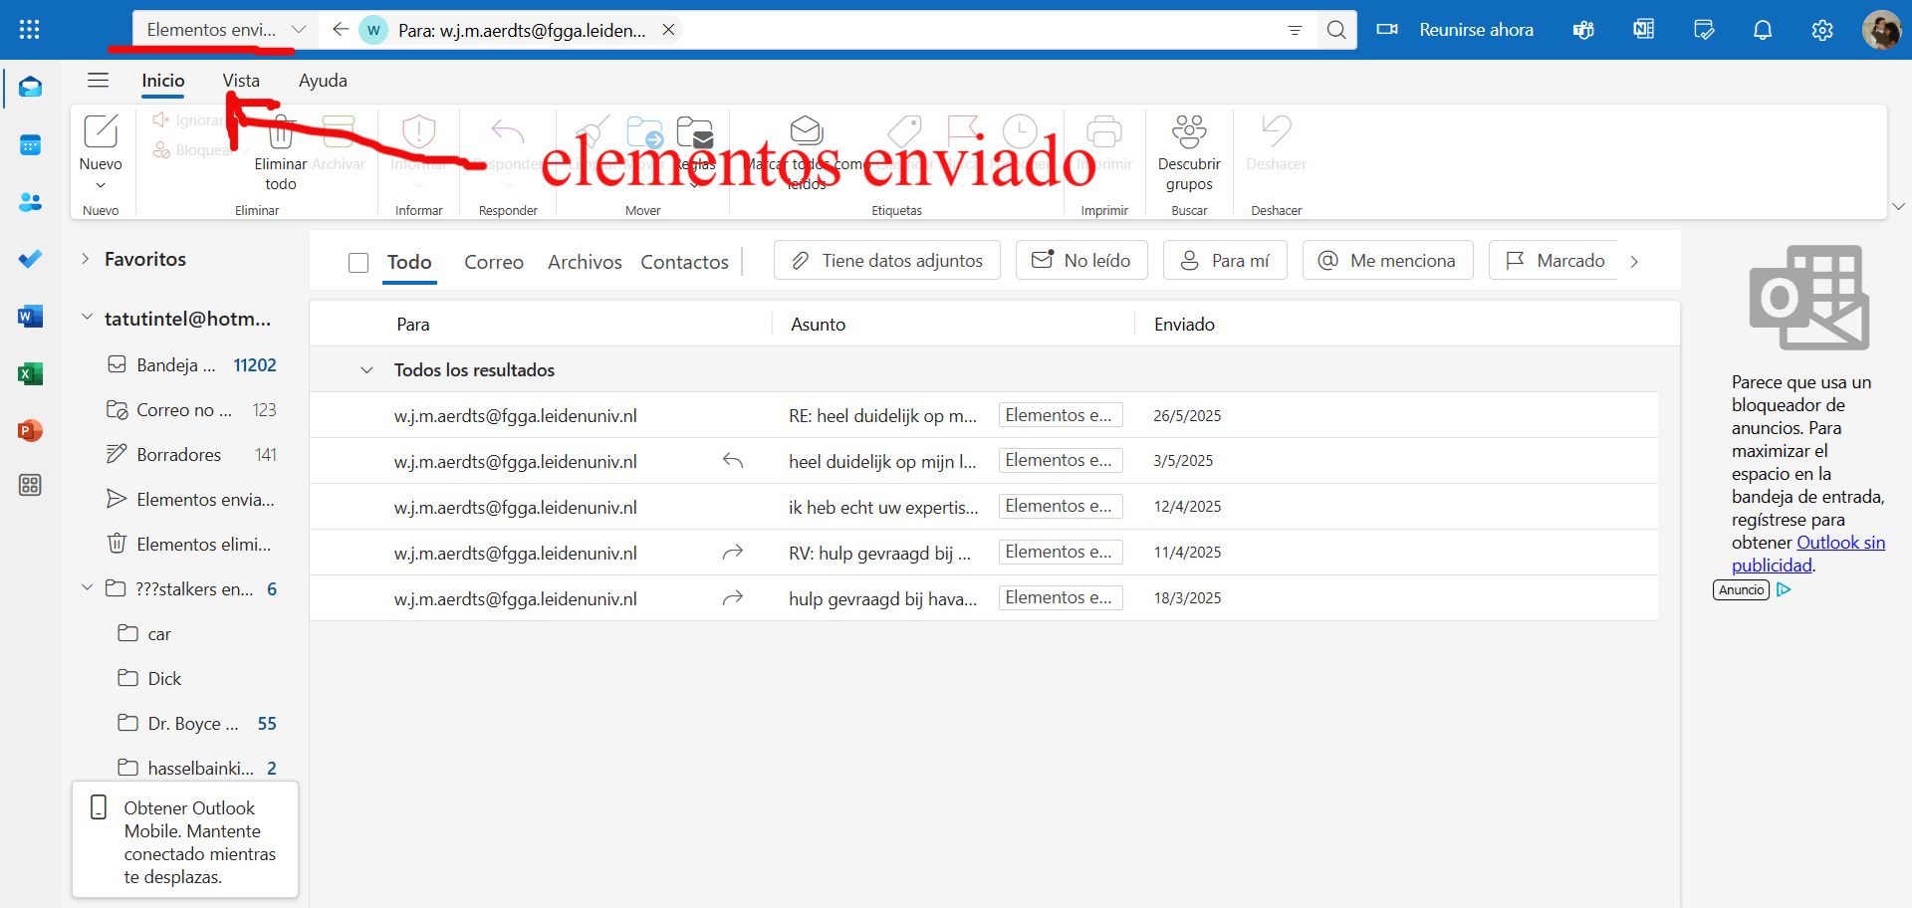Open OneNote feed icon in header

click(1643, 30)
